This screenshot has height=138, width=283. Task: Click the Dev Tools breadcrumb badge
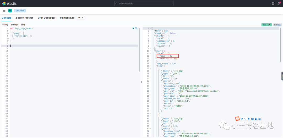pos(20,11)
